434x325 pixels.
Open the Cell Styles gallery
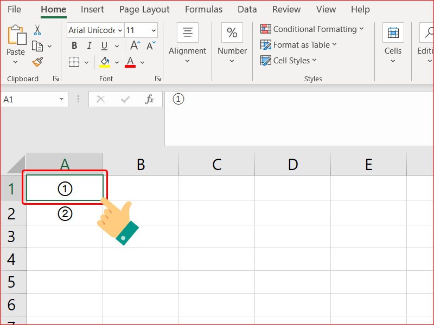[289, 61]
